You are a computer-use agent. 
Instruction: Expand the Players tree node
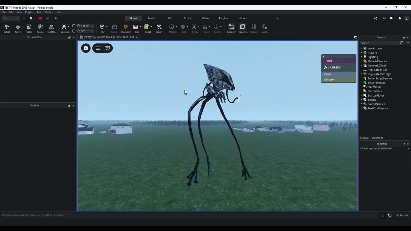click(x=361, y=53)
